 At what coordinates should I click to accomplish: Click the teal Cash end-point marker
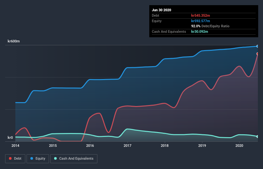click(x=258, y=137)
